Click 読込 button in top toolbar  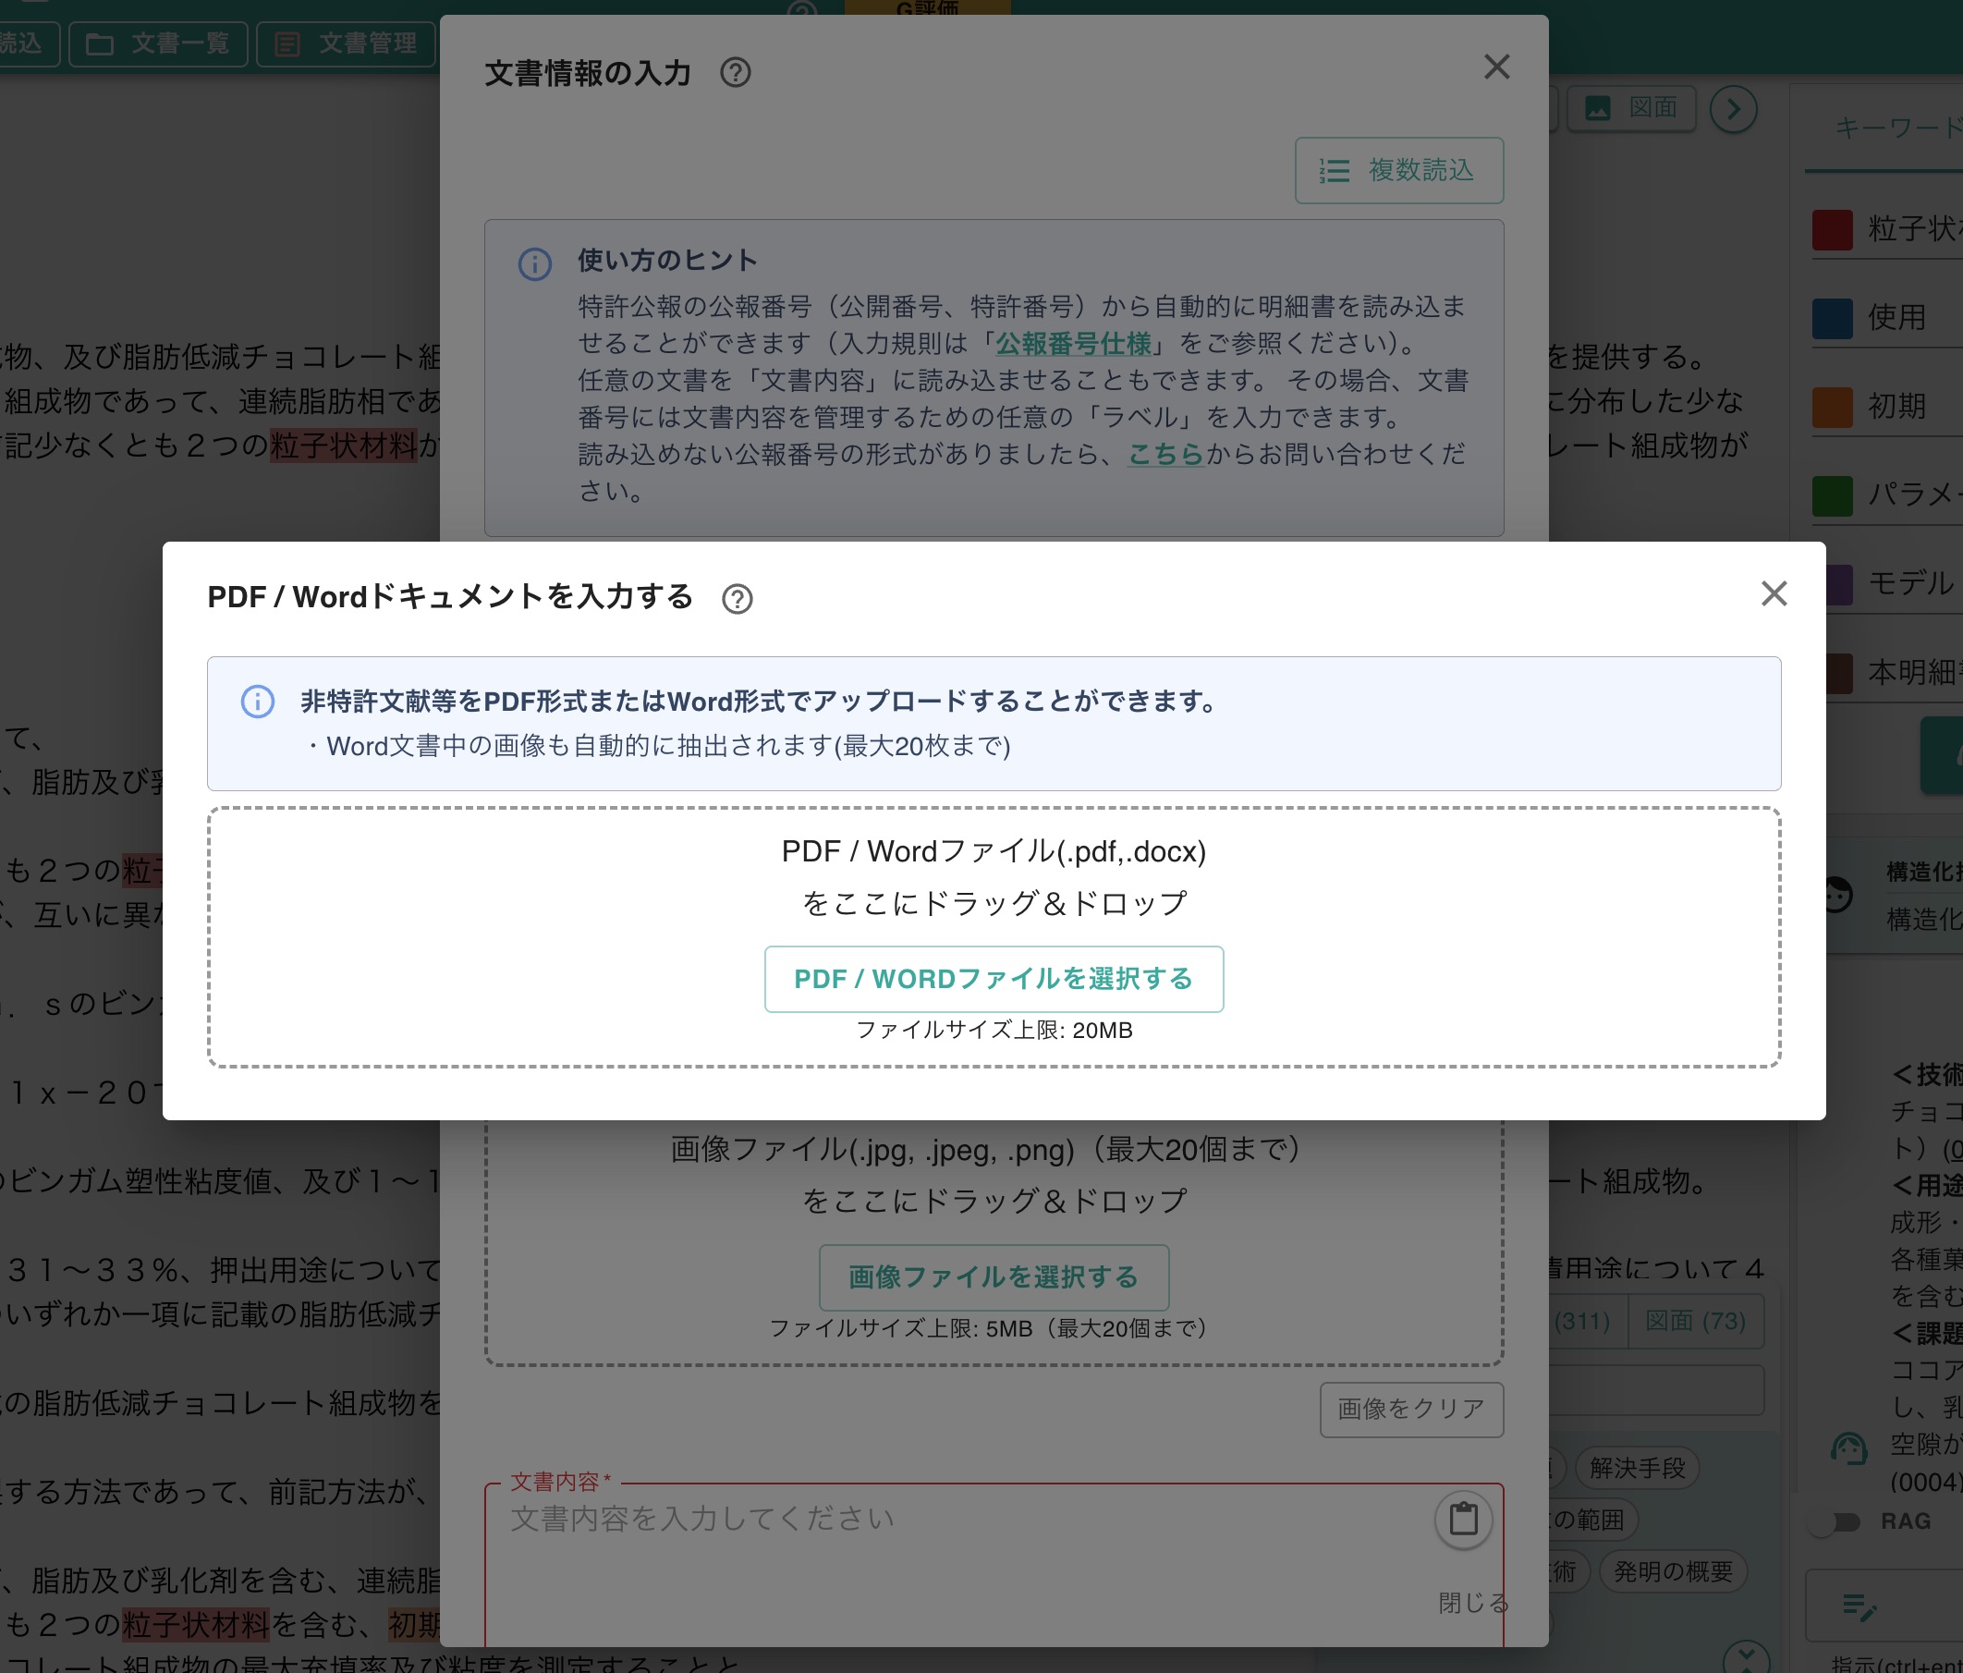[x=29, y=43]
